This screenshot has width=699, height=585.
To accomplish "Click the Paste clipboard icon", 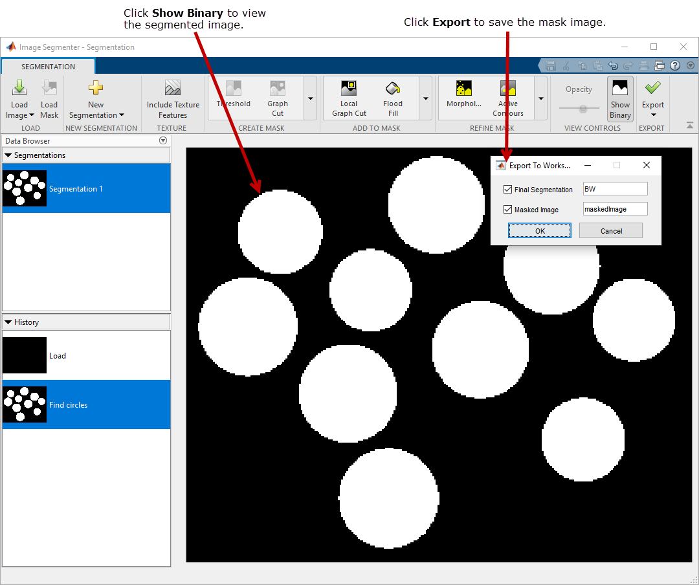I will click(597, 65).
